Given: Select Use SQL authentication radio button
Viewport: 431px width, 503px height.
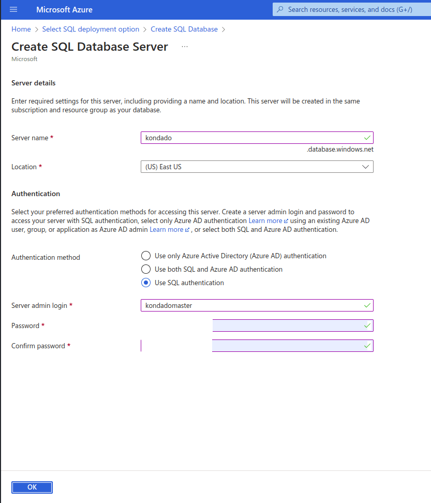Looking at the screenshot, I should (146, 283).
